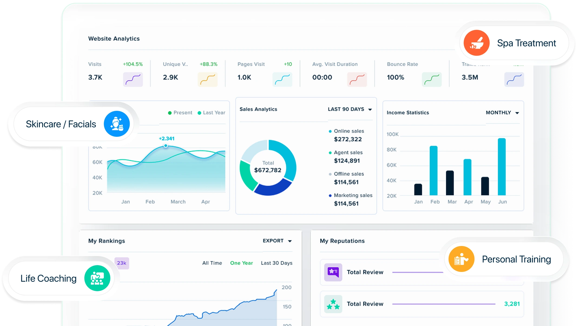Viewport: 579px width, 326px height.
Task: Click the +2.341 data point marker
Action: [x=166, y=146]
